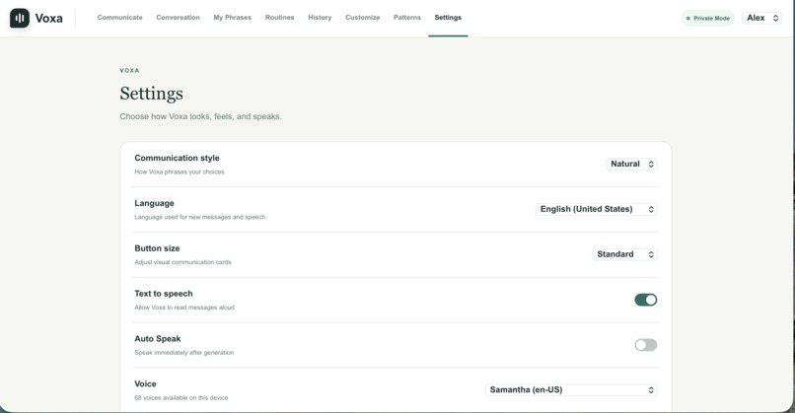Click '68 voices available on this device'
Screen dimensions: 795x413
coord(181,398)
